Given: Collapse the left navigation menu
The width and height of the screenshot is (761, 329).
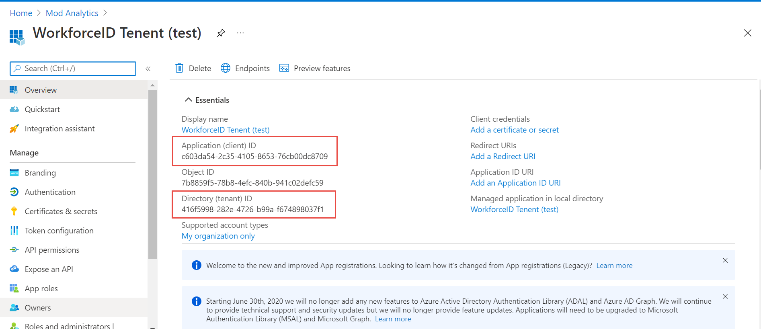Looking at the screenshot, I should (148, 69).
